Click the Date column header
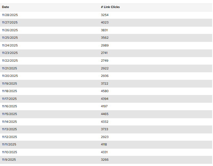Screen dimensions: 213x166 tap(5, 7)
